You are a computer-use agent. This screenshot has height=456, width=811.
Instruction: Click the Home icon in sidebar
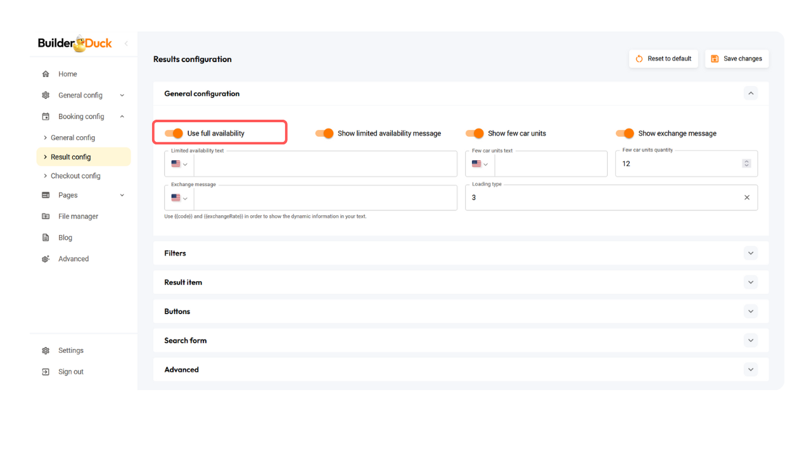[x=46, y=74]
